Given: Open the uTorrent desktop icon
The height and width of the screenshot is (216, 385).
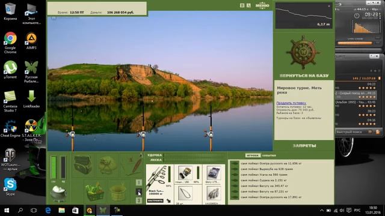Looking at the screenshot, I should click(10, 70).
